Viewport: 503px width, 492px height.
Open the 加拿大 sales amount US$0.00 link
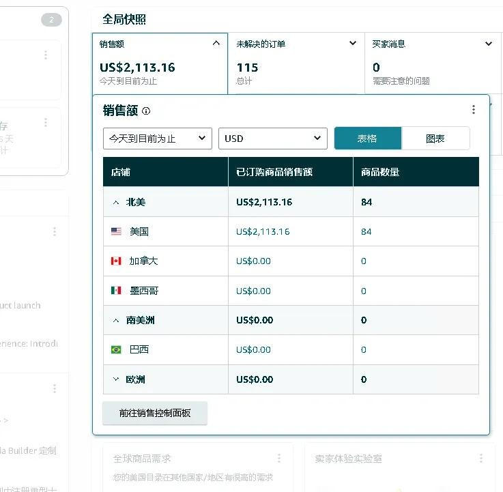click(x=253, y=261)
